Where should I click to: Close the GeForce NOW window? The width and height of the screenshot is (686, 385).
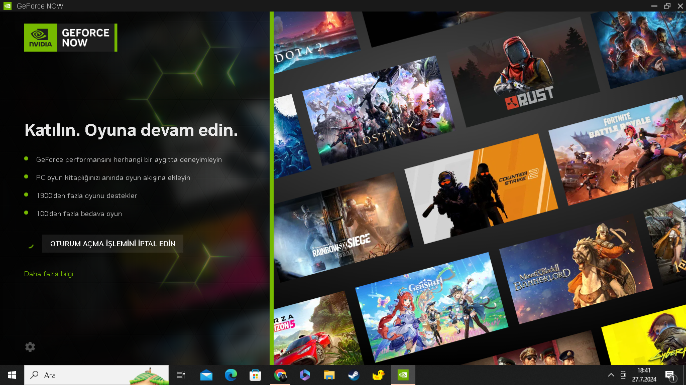[x=680, y=6]
